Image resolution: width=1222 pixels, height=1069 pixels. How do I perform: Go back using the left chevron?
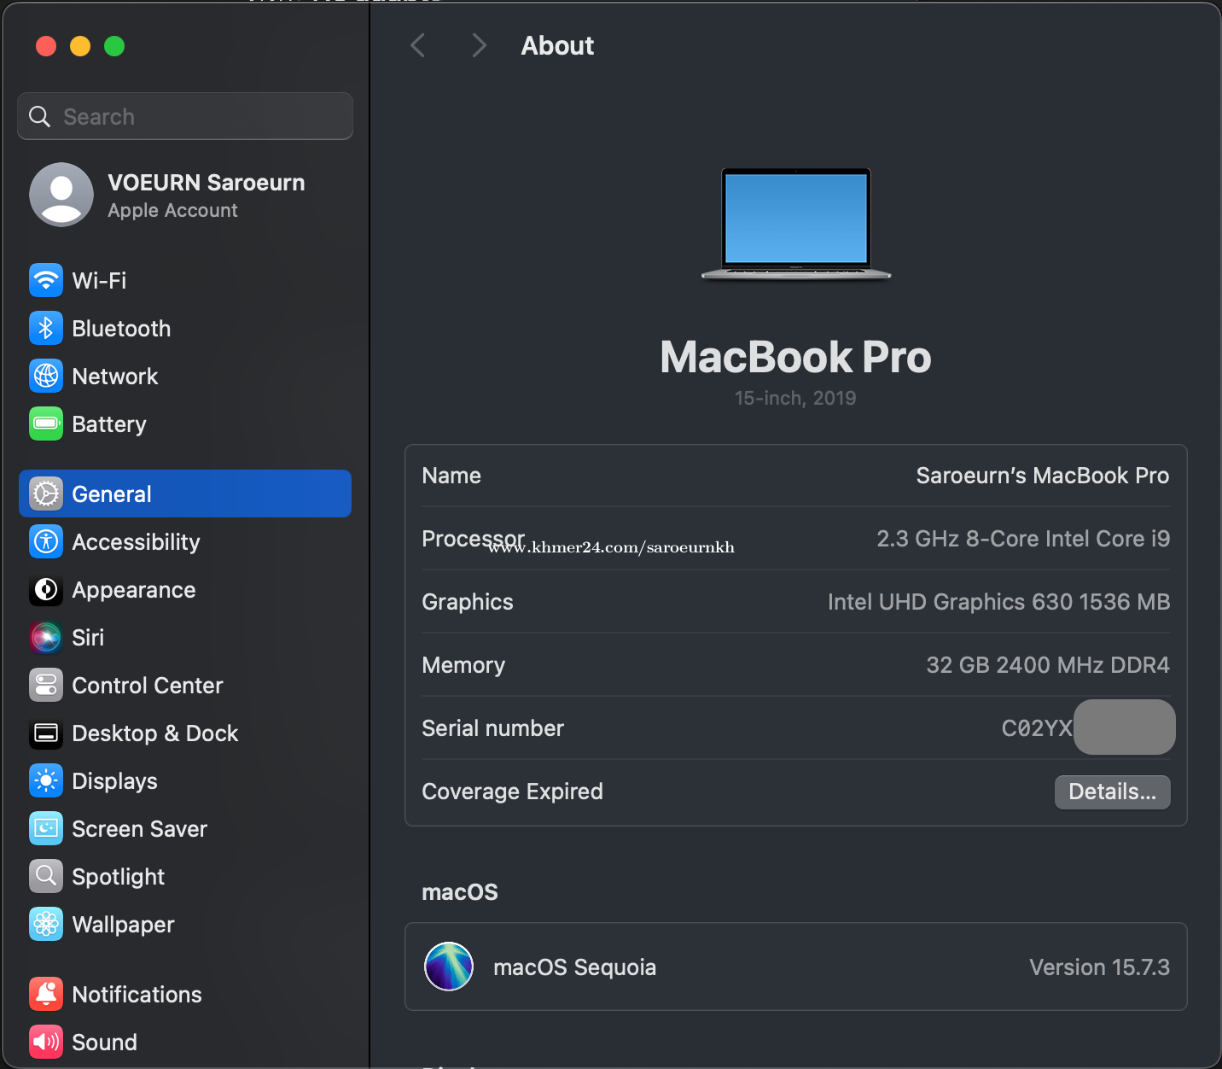coord(418,45)
